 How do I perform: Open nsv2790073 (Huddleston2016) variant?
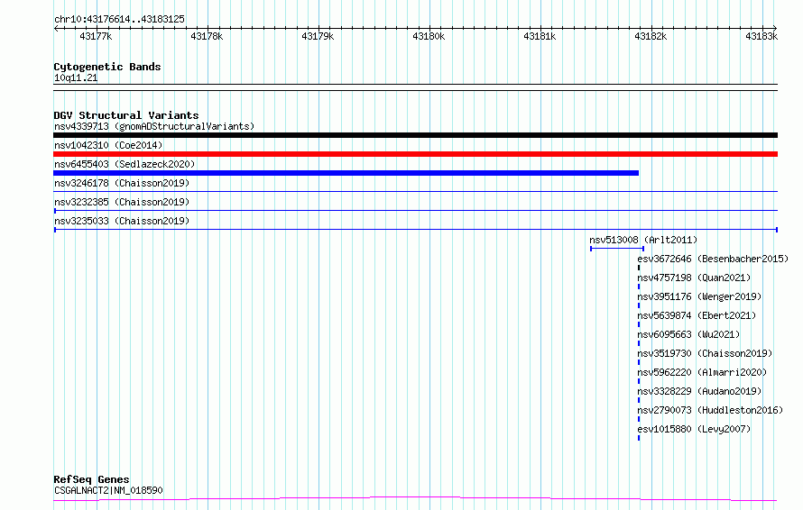click(710, 410)
